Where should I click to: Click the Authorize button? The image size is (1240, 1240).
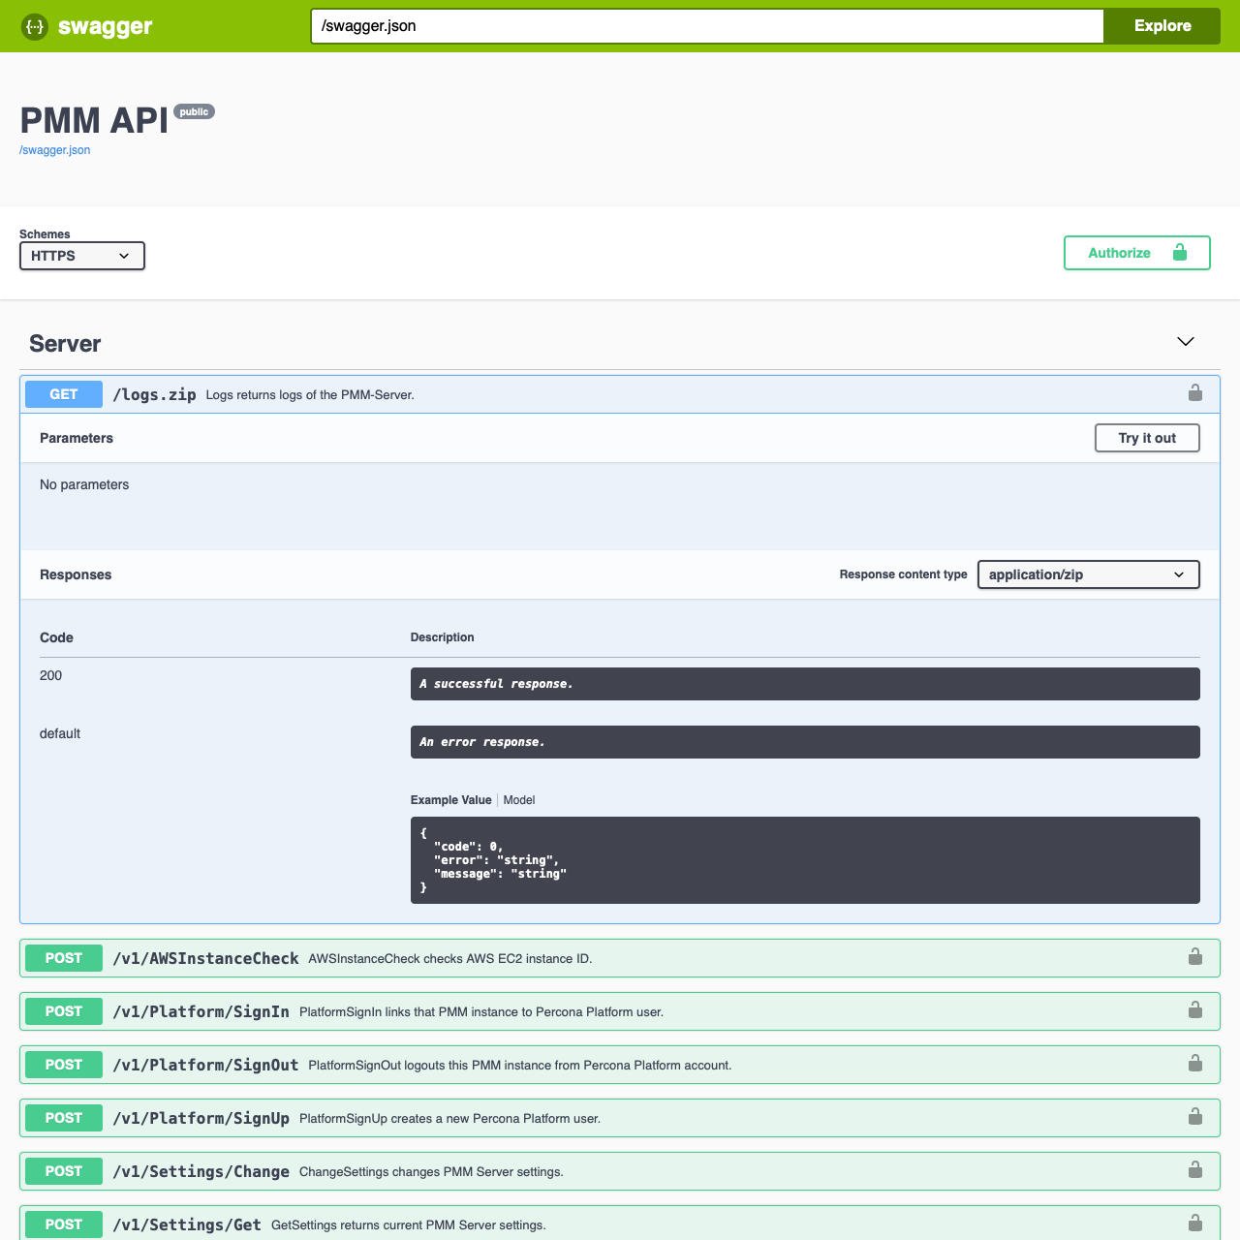pyautogui.click(x=1136, y=253)
